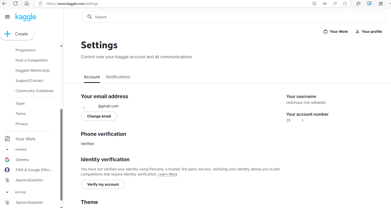Add page to favorites with star icon
Image resolution: width=391 pixels, height=208 pixels.
[345, 4]
